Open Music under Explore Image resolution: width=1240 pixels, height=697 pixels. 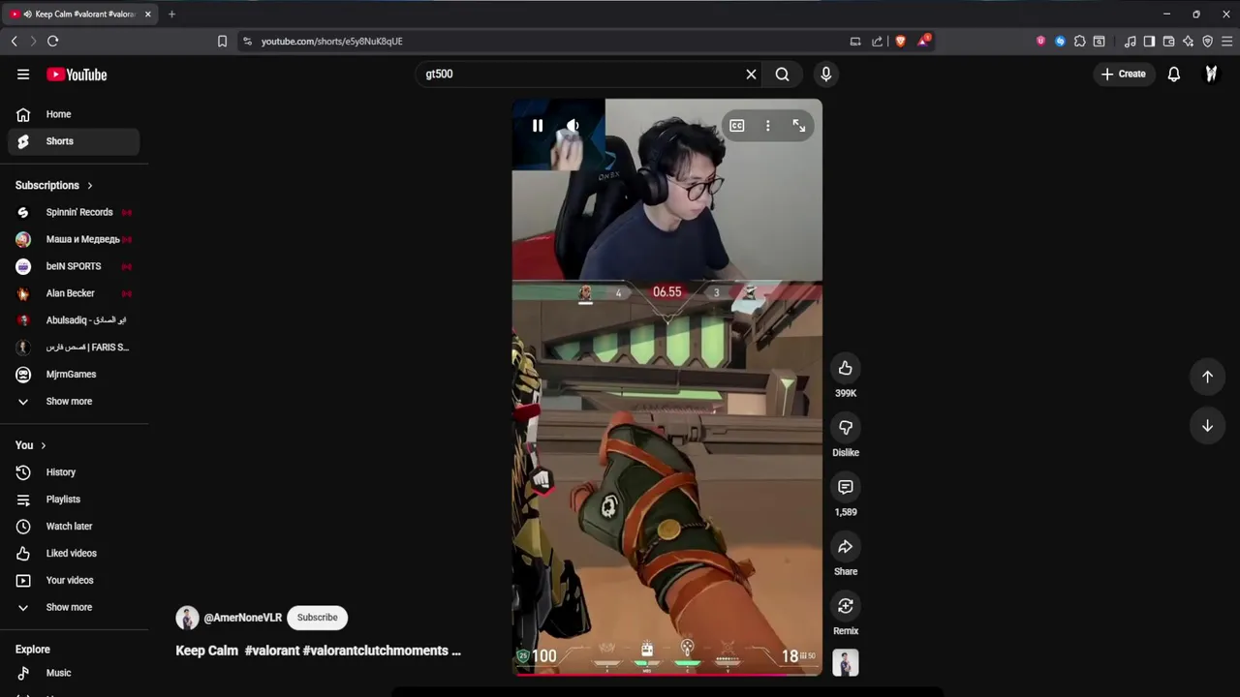[x=74, y=673]
